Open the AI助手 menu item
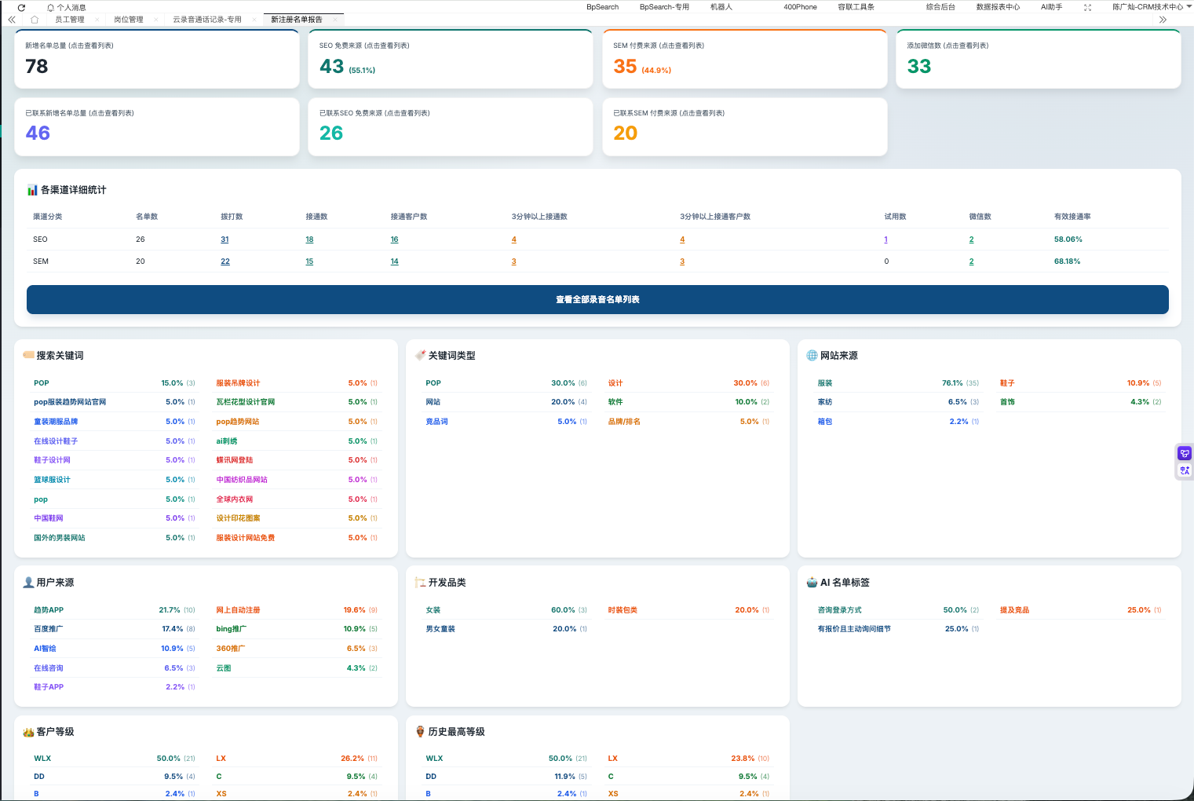 [1051, 7]
